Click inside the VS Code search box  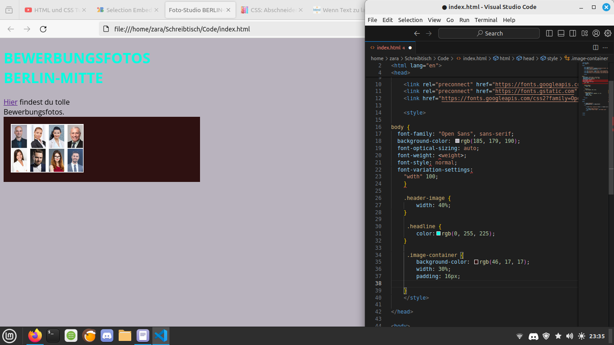[x=489, y=33]
